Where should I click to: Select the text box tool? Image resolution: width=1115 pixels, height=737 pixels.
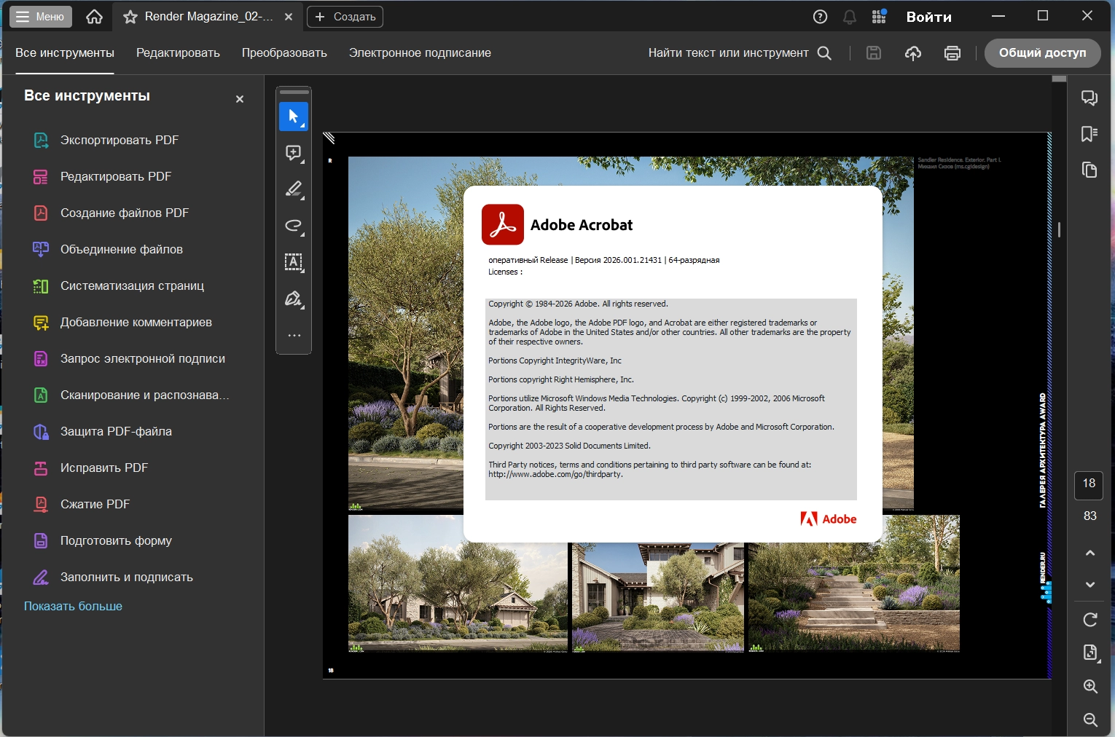pyautogui.click(x=293, y=262)
